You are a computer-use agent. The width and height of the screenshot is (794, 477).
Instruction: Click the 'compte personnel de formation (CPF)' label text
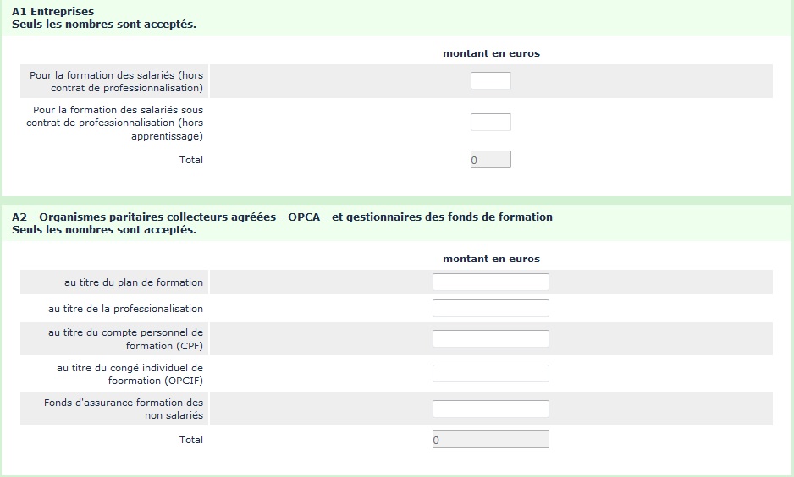pos(125,338)
